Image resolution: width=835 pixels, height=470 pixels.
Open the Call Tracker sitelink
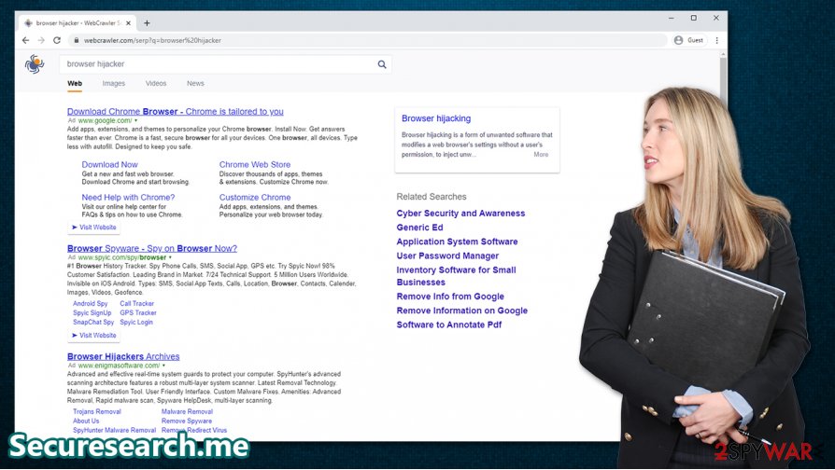pos(137,304)
